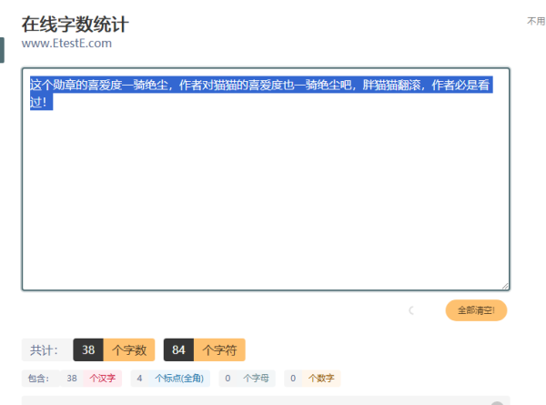Click the 包含 label
This screenshot has height=405, width=546.
click(x=38, y=379)
